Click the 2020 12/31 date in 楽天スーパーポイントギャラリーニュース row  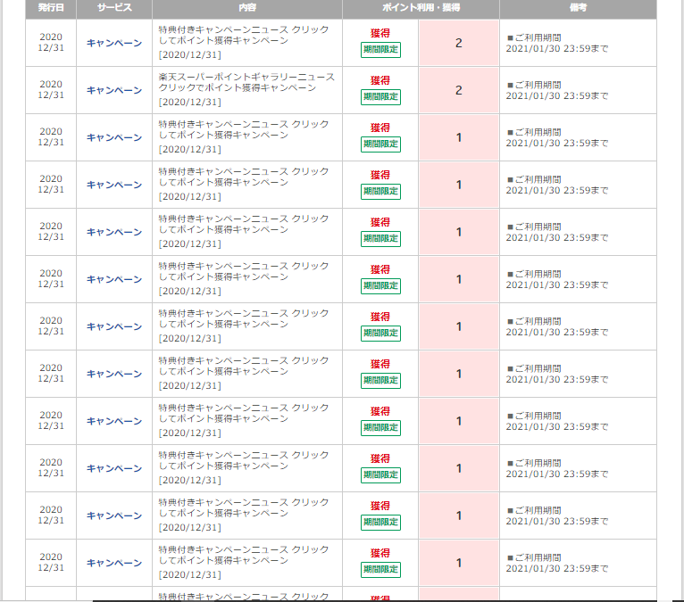click(51, 90)
